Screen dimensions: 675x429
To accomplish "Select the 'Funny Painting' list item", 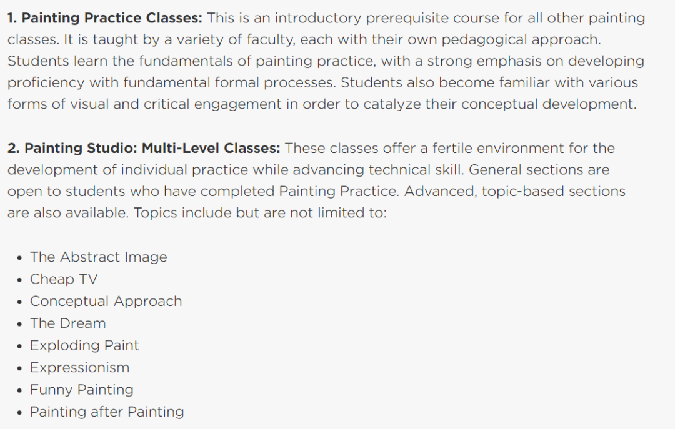I will 82,390.
